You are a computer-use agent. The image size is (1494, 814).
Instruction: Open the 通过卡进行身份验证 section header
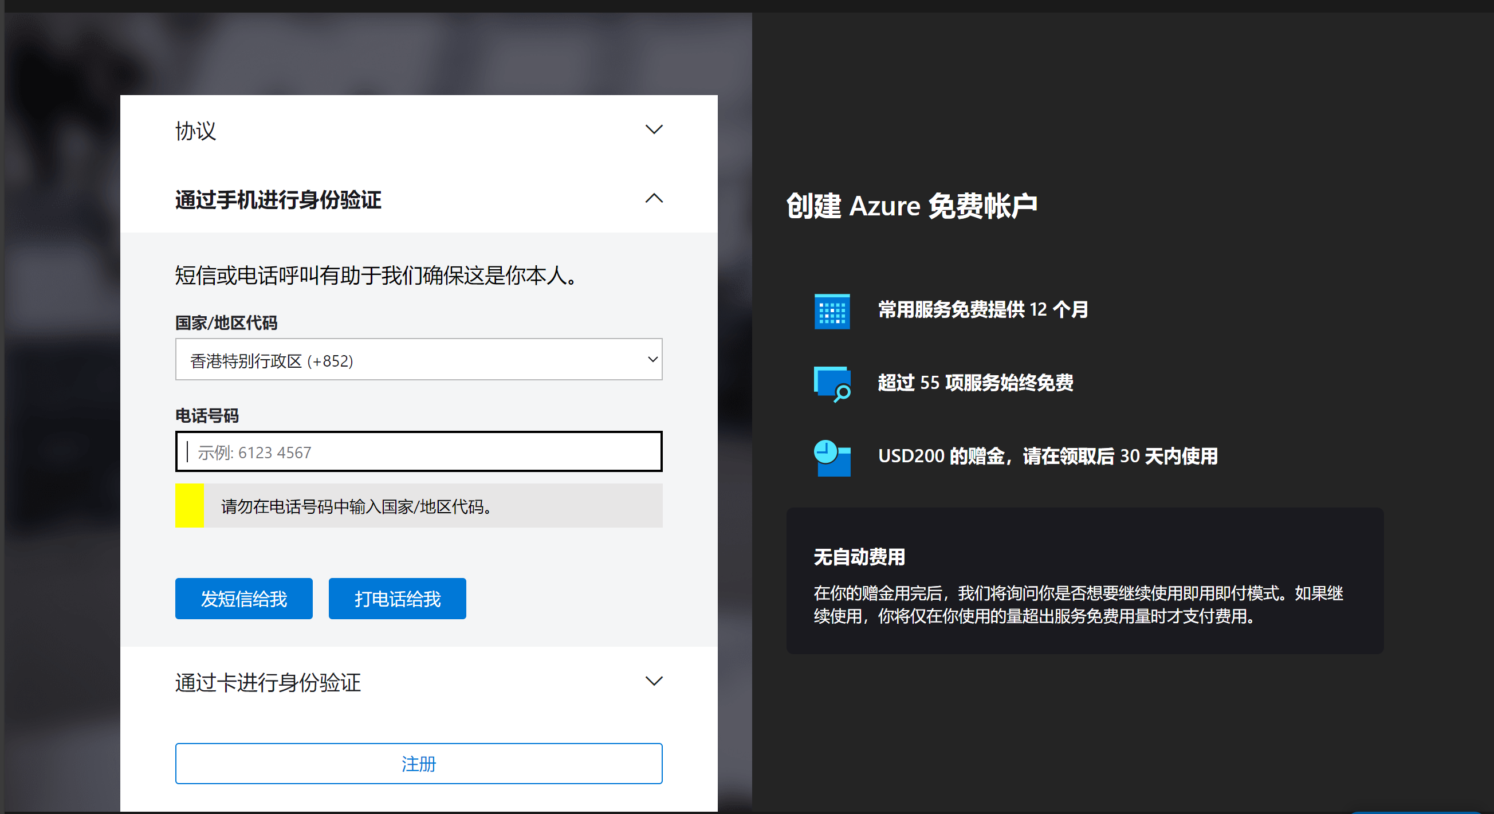pyautogui.click(x=419, y=682)
